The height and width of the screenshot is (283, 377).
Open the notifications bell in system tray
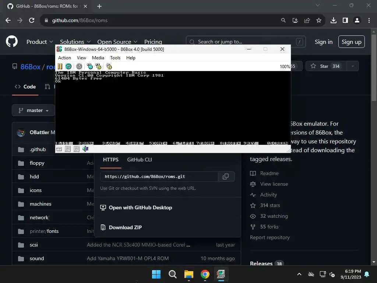367,274
